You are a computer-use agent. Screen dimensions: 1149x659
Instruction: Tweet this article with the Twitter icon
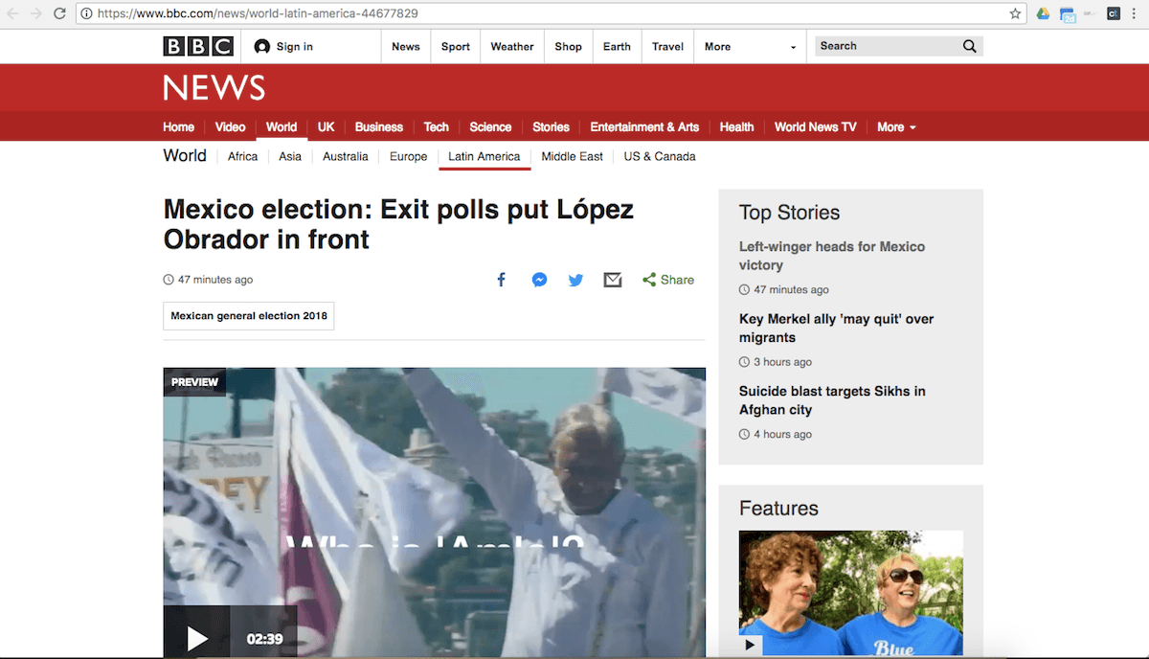pyautogui.click(x=575, y=280)
